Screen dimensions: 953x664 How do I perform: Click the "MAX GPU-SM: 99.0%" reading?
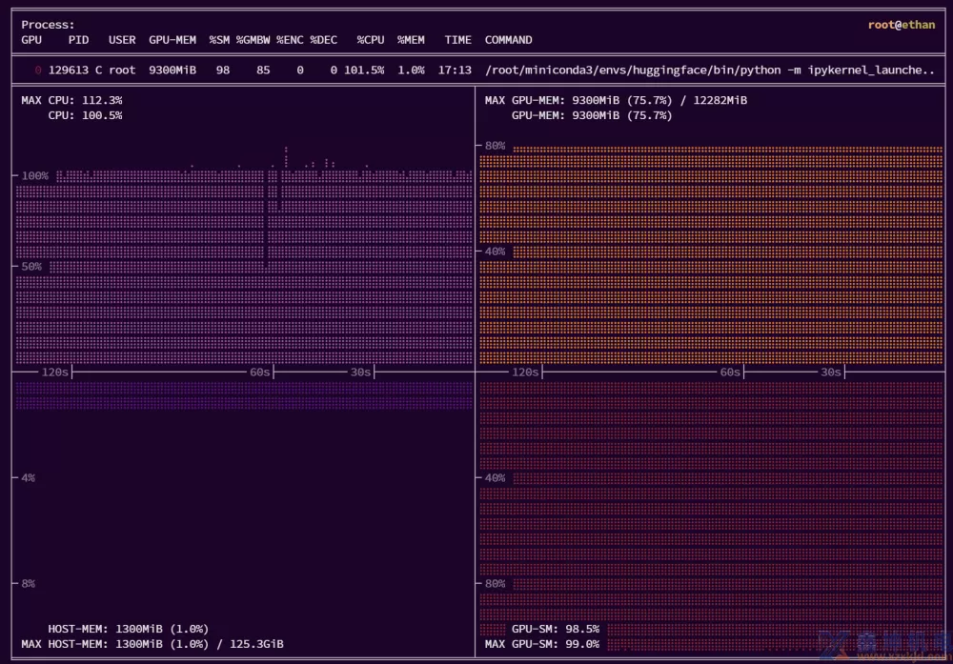tap(542, 644)
